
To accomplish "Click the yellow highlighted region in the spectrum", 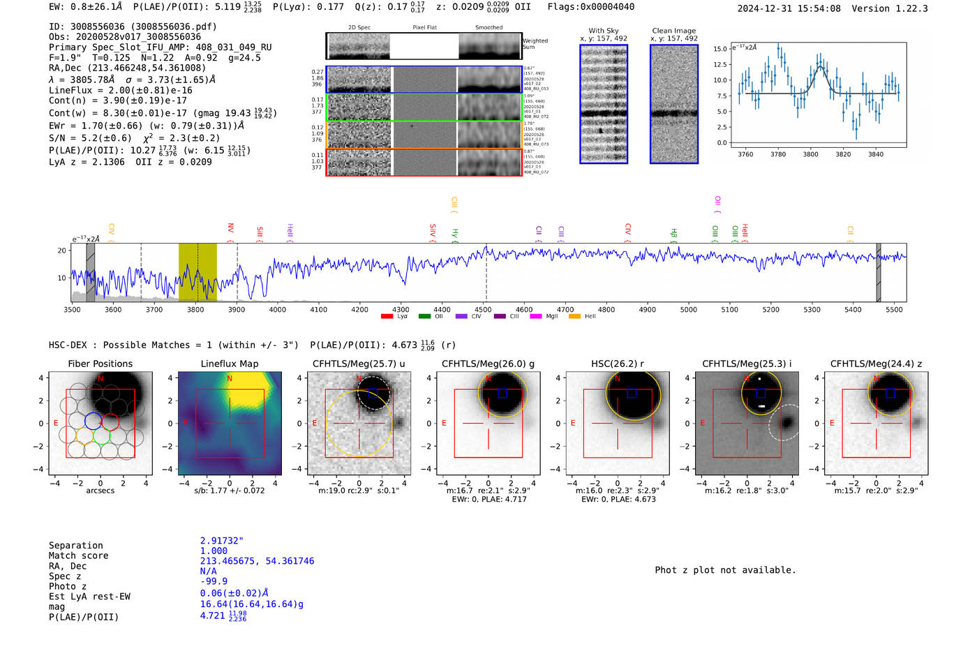I will click(x=197, y=272).
